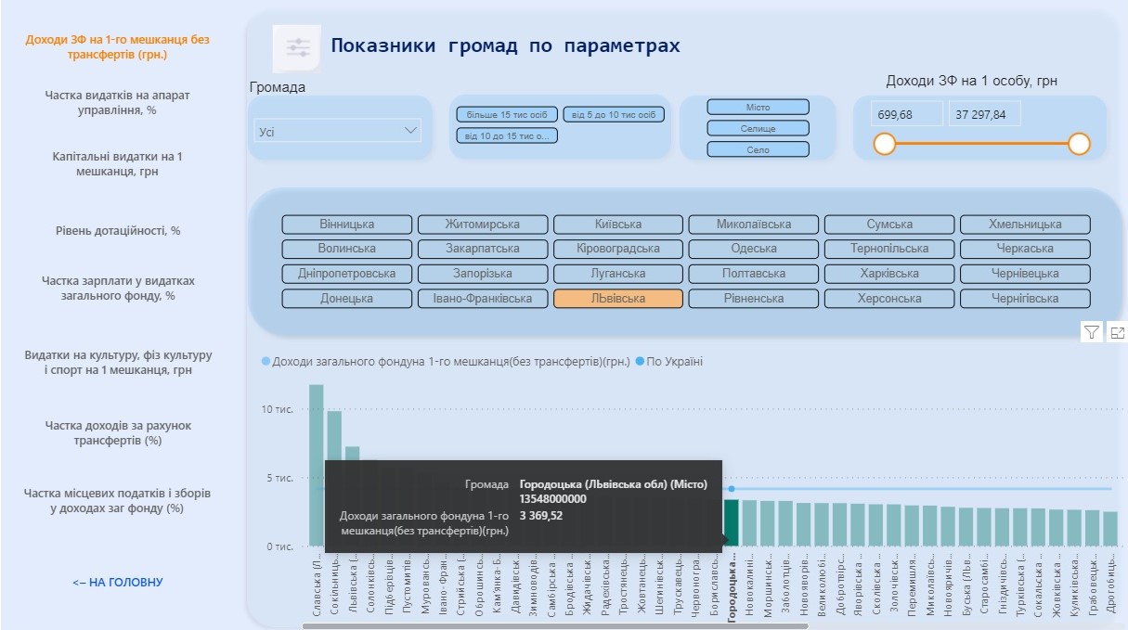This screenshot has width=1128, height=630.
Task: Click the filter sliders icon beside the title
Action: point(297,48)
